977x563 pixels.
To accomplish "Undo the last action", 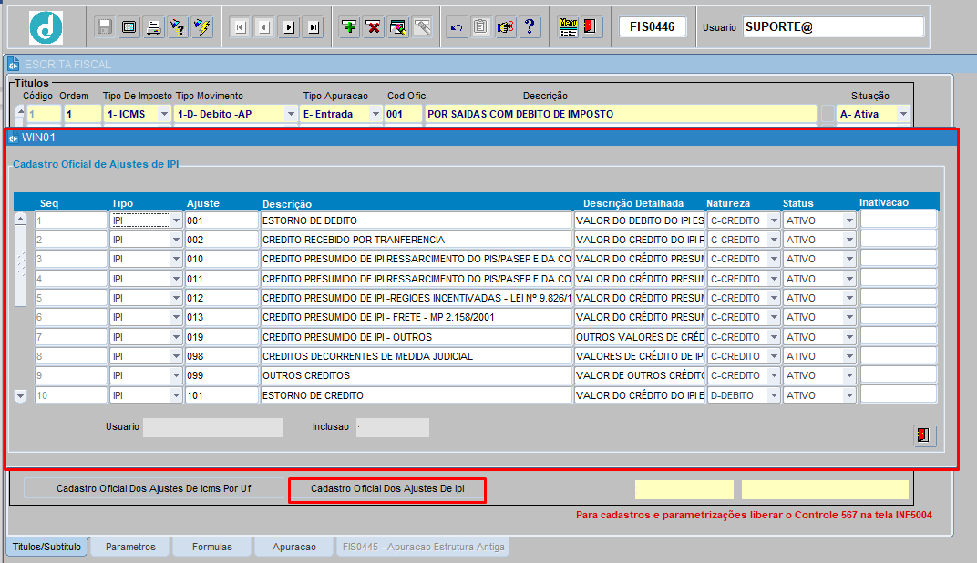I will 456,26.
